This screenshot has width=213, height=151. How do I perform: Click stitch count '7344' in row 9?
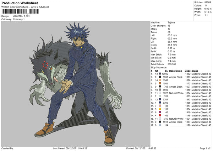[165, 99]
